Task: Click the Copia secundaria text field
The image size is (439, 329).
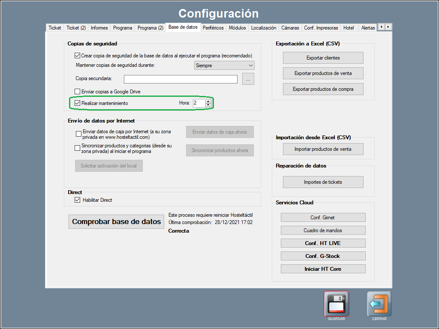Action: (180, 79)
